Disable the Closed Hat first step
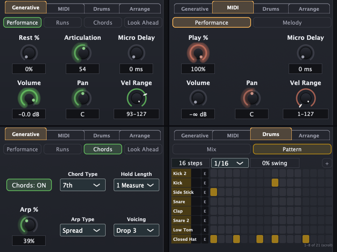This screenshot has width=337, height=252. 213,239
